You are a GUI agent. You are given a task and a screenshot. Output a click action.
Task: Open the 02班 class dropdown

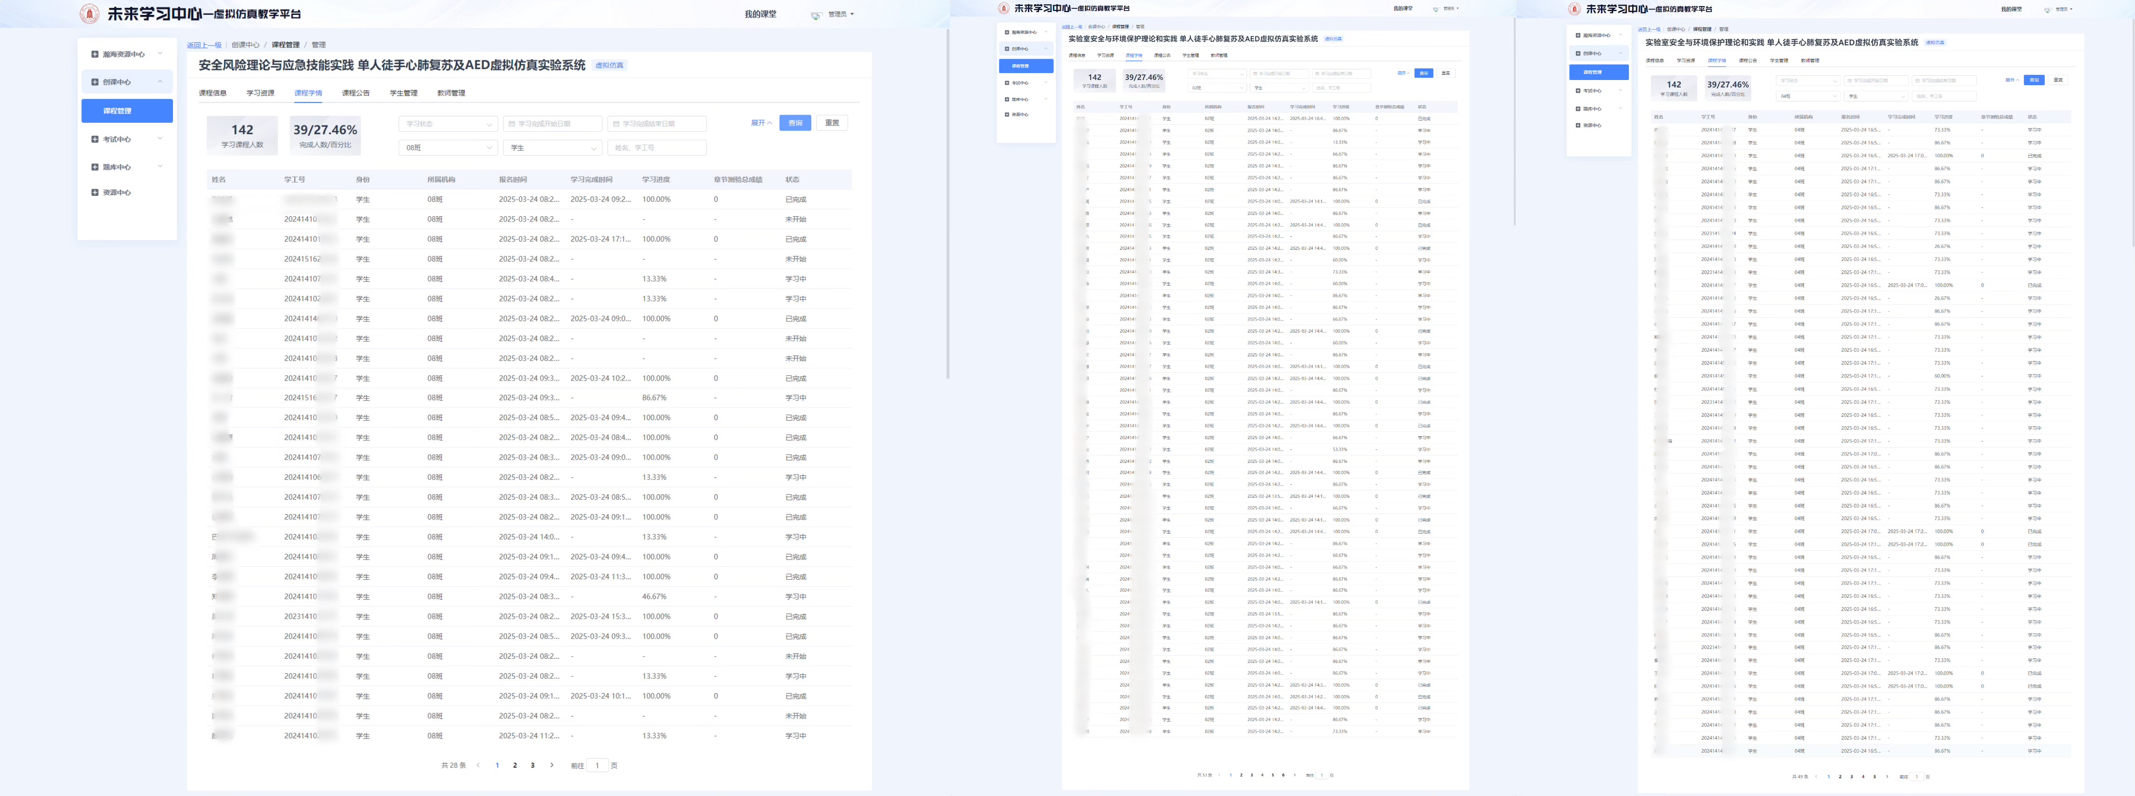[1217, 88]
